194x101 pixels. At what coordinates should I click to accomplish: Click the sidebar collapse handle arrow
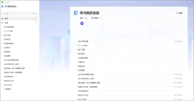pos(39,20)
